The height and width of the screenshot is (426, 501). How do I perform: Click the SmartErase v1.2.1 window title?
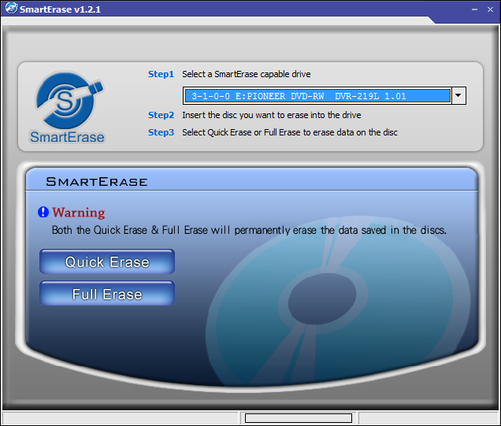(60, 9)
